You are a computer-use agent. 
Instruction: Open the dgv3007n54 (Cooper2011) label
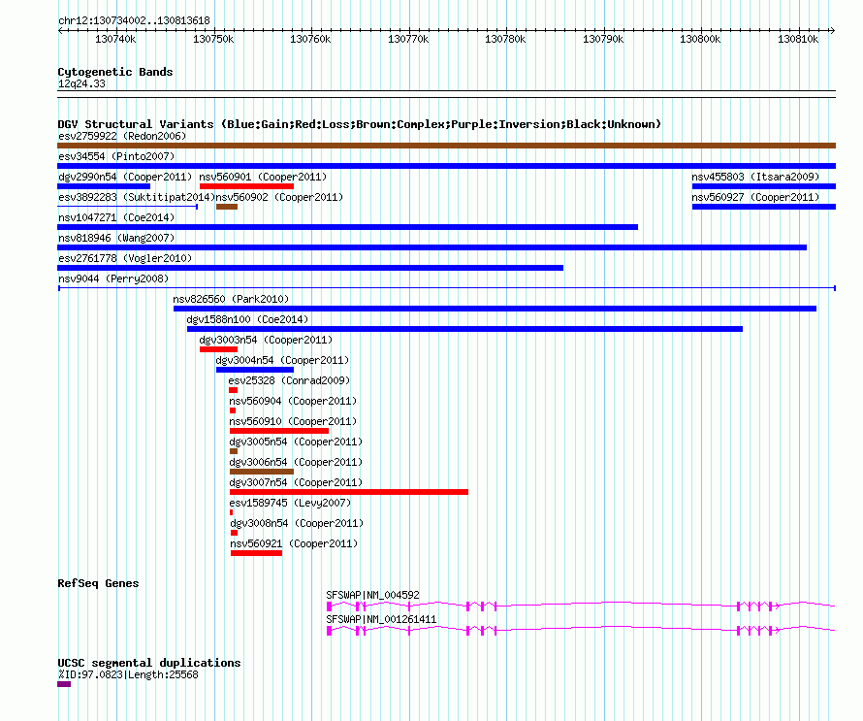(296, 482)
